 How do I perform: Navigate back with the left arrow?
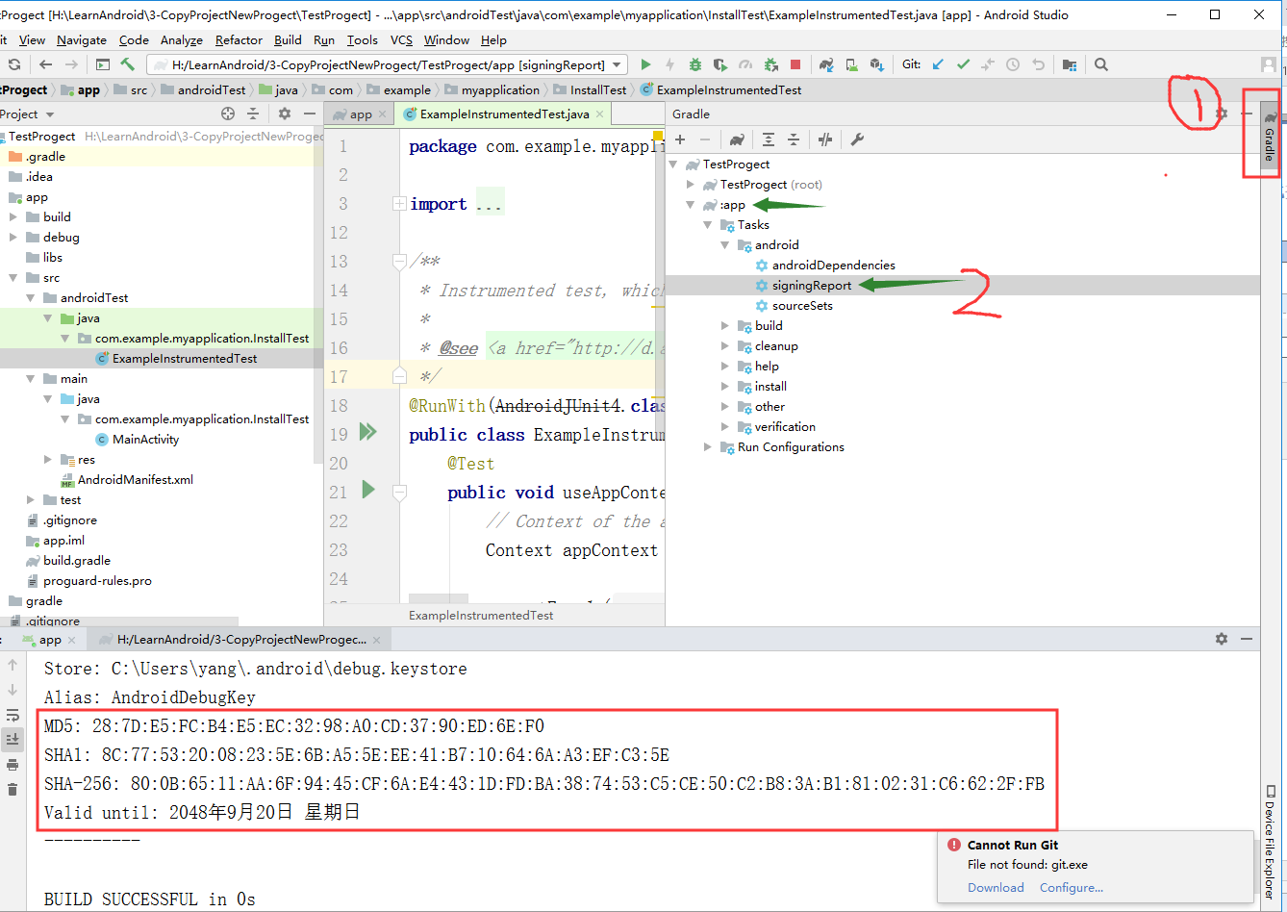click(46, 64)
